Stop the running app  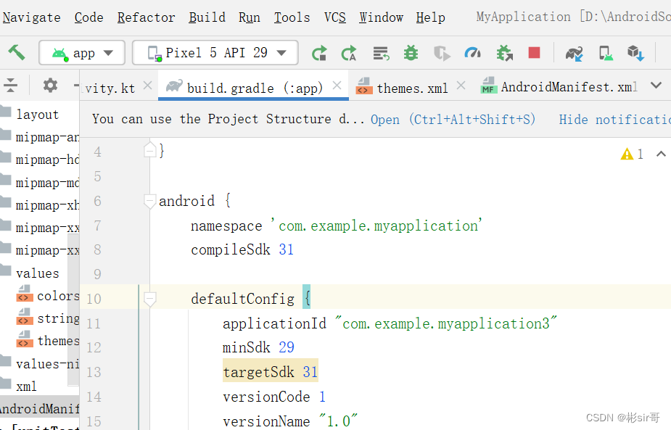[x=533, y=52]
